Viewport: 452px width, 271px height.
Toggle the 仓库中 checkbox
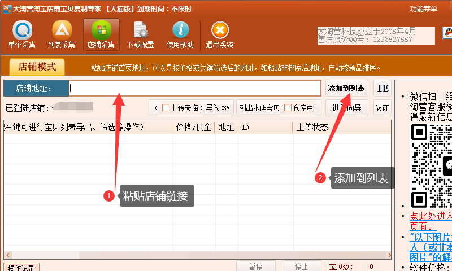point(288,107)
